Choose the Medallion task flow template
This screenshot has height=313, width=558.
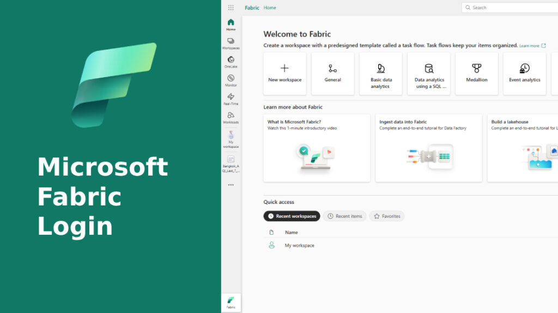tap(477, 74)
